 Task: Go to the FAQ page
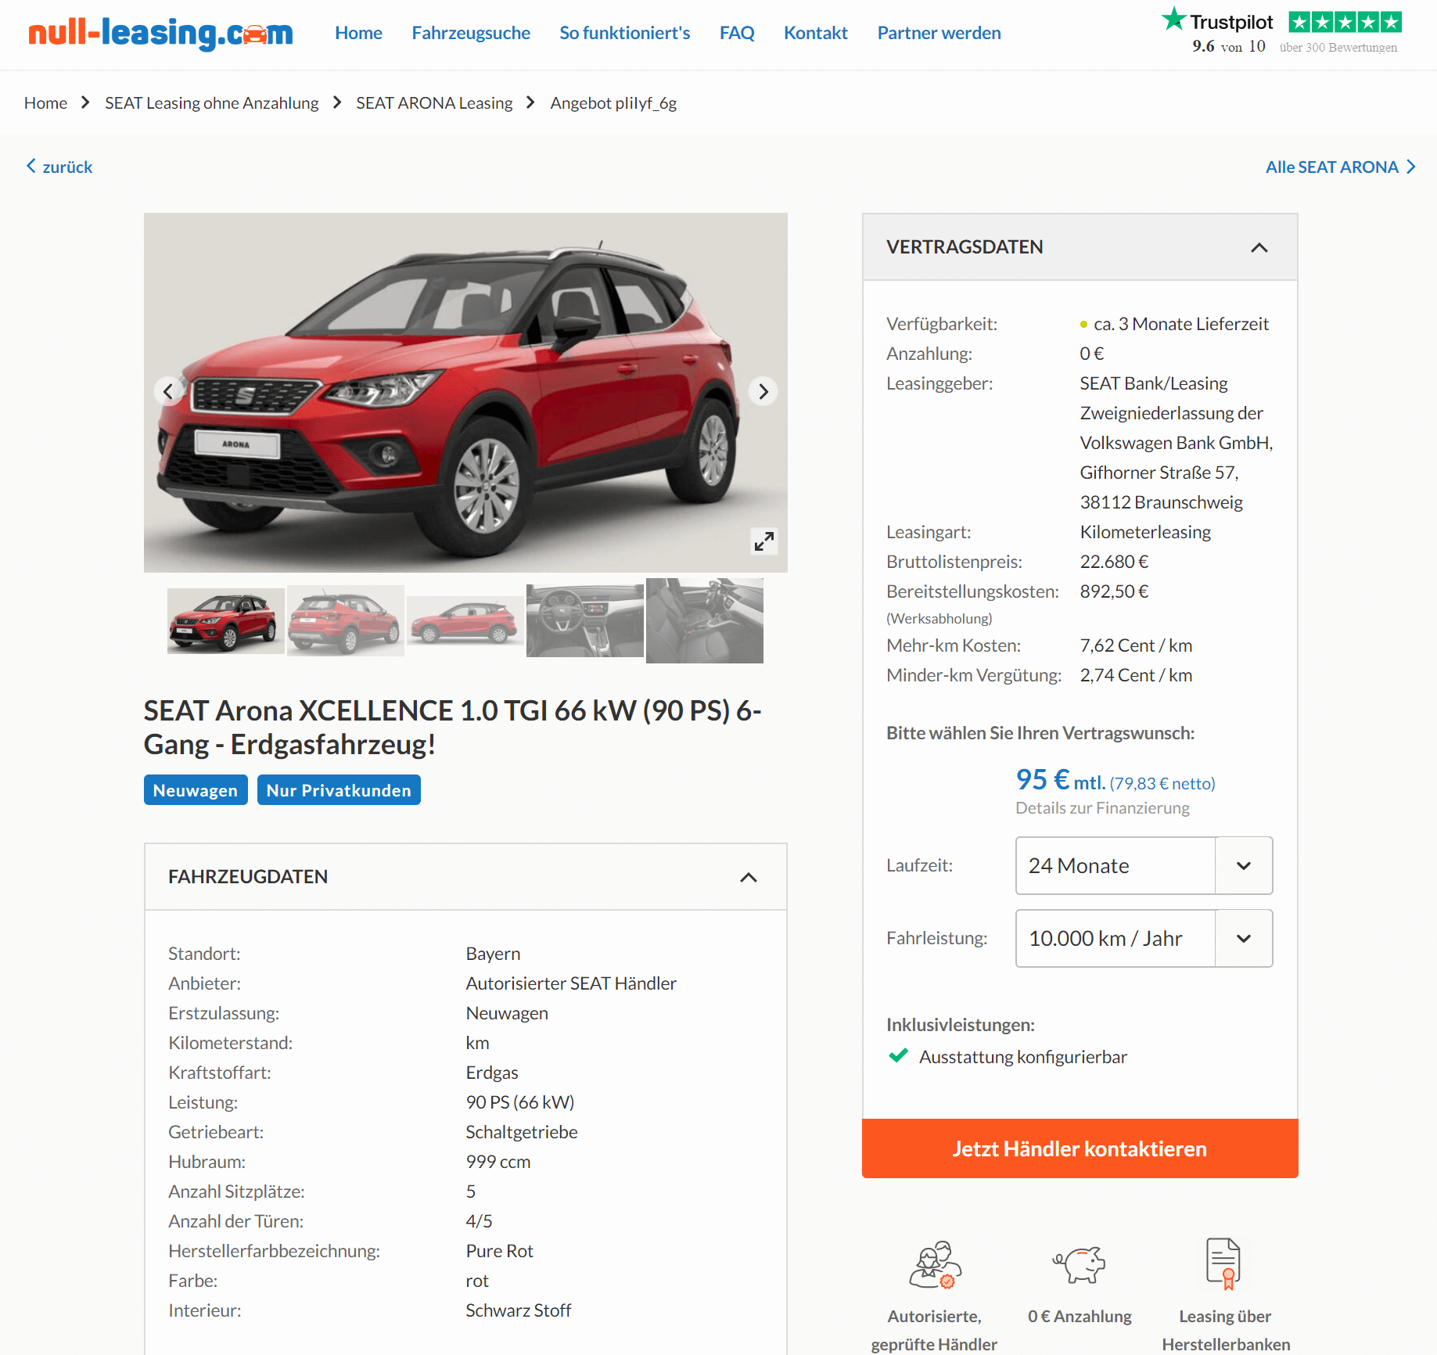point(737,33)
